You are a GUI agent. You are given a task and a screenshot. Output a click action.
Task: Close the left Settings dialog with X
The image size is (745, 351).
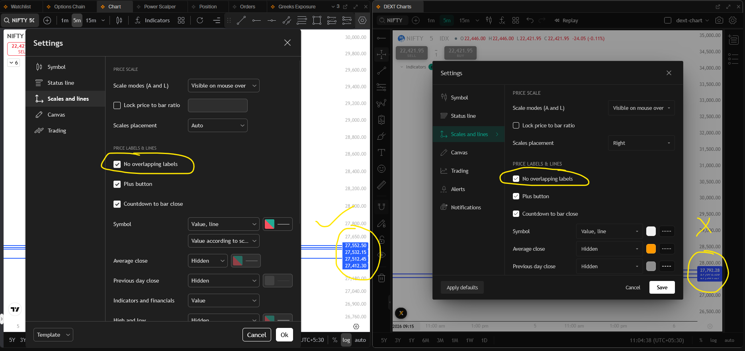pos(287,43)
